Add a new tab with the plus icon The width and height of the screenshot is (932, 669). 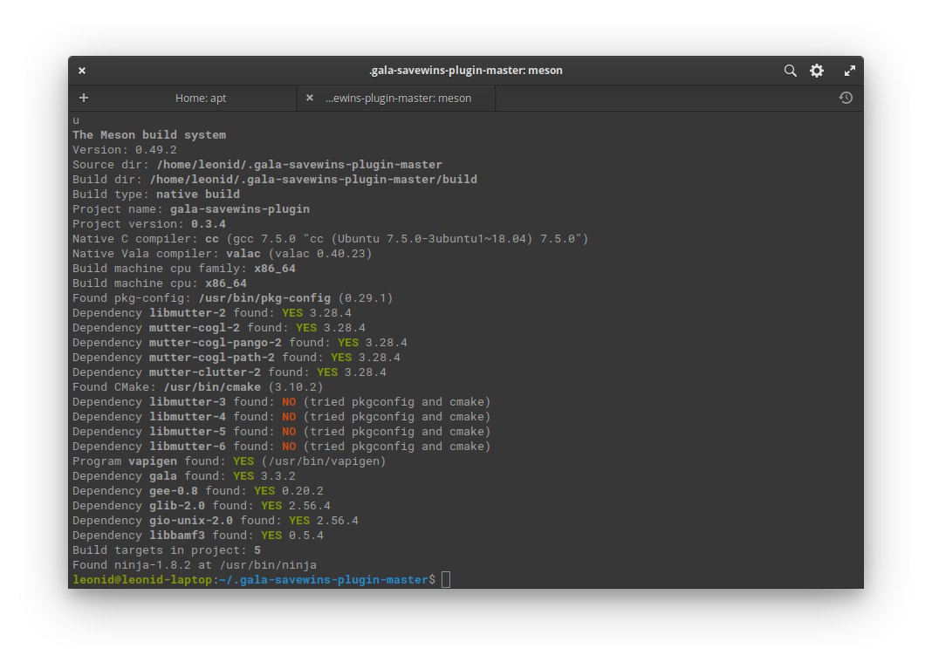(x=84, y=98)
